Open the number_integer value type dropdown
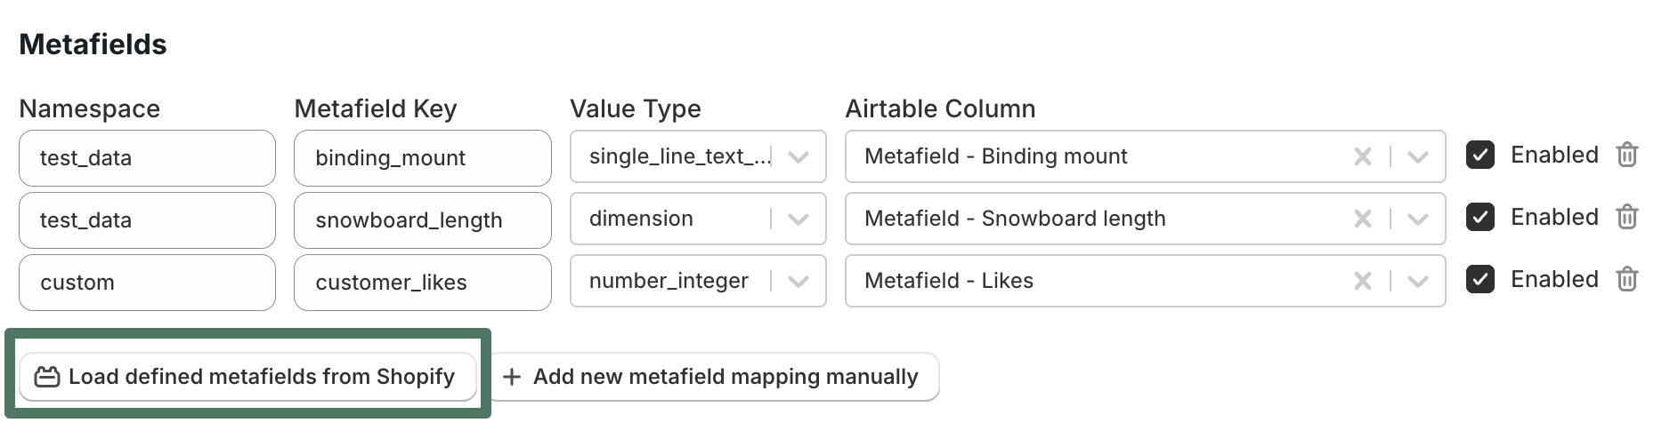This screenshot has height=423, width=1654. tap(799, 281)
